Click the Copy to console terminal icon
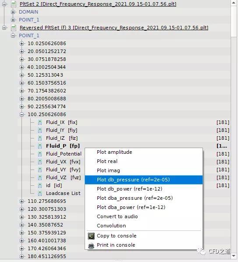This screenshot has height=262, width=238. pos(91,236)
